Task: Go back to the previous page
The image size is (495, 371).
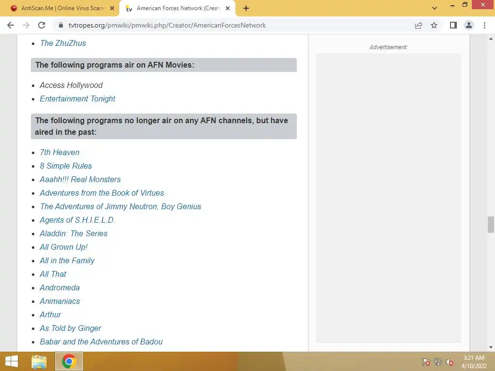Action: coord(11,25)
